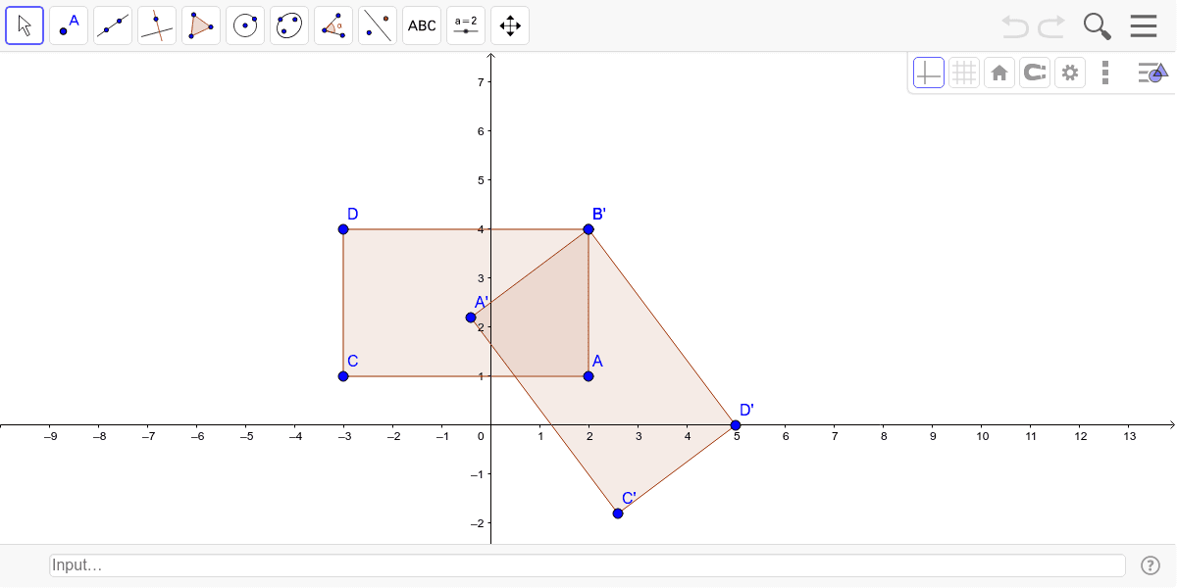The width and height of the screenshot is (1177, 588).
Task: Click inside the Input bar field
Action: pyautogui.click(x=588, y=565)
